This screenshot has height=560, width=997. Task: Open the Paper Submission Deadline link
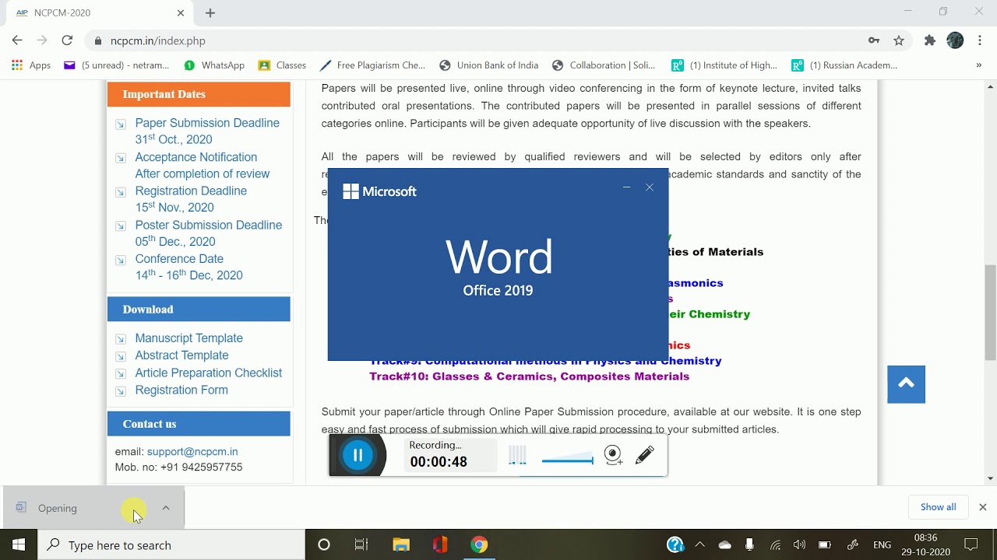click(x=207, y=131)
